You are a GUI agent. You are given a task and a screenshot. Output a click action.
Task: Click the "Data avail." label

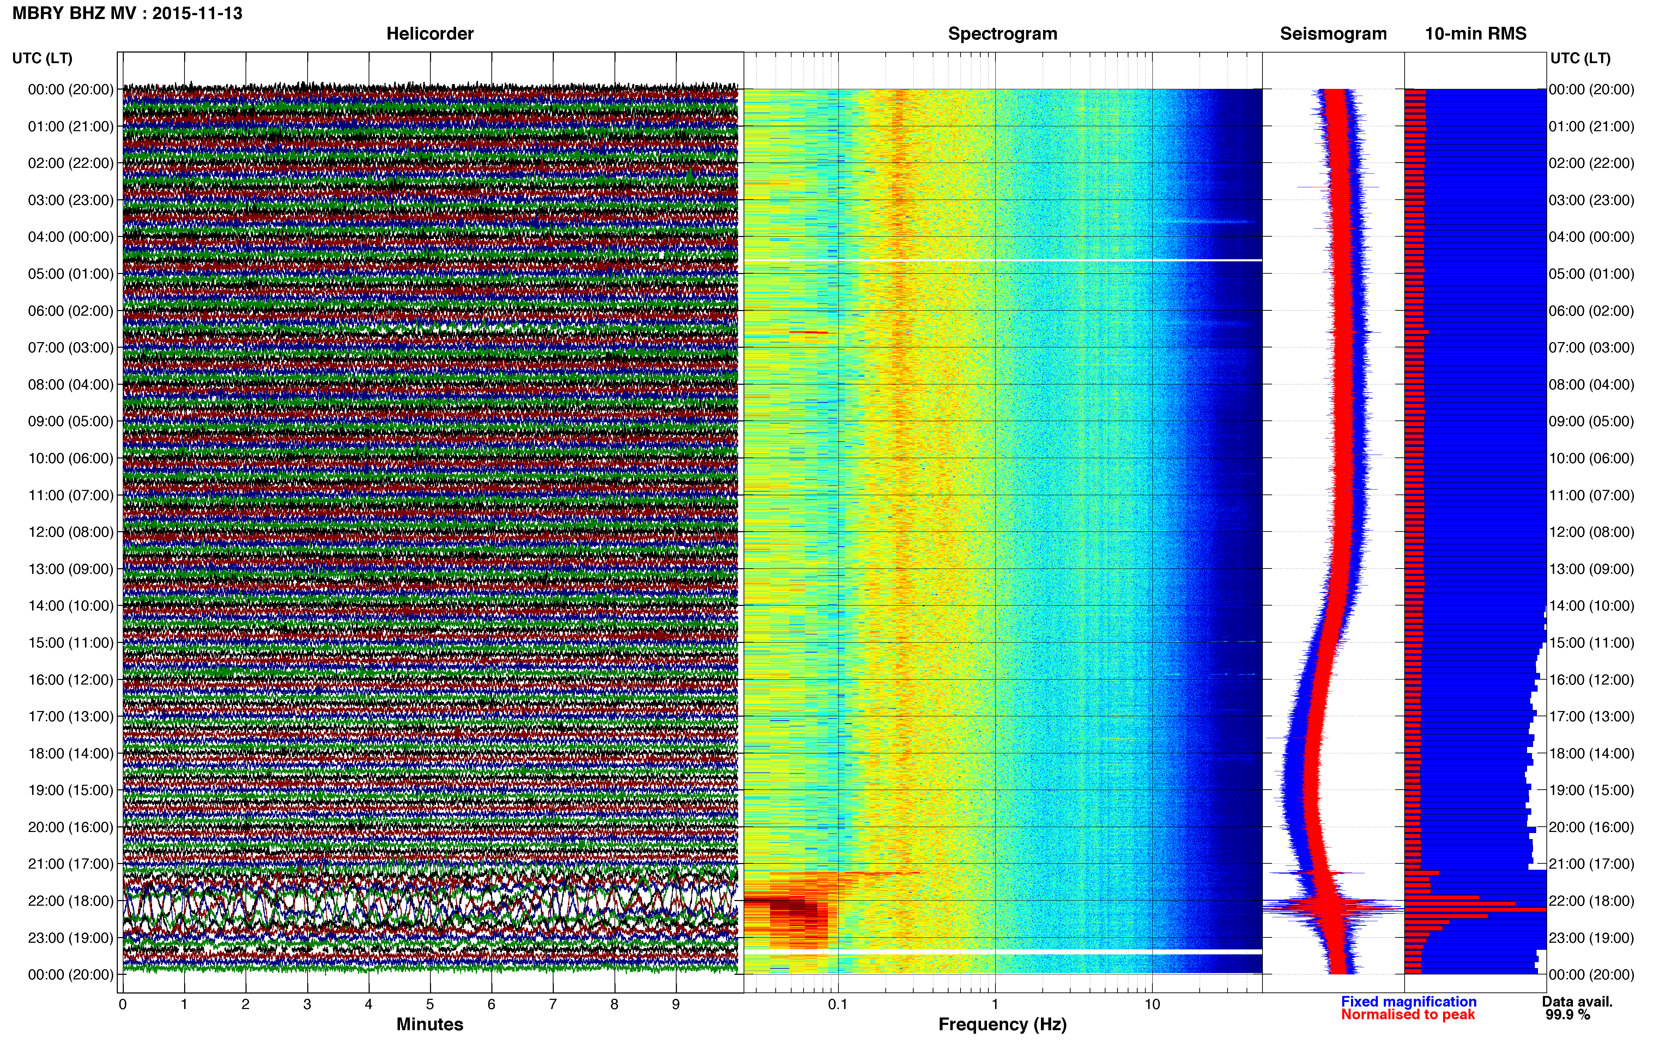pos(1577,1002)
